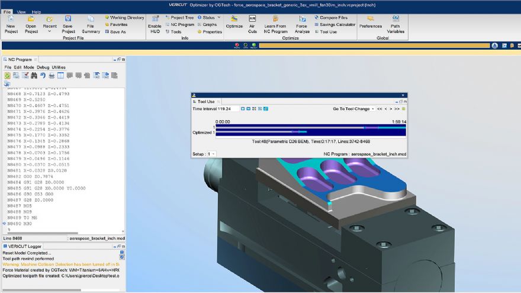Viewport: 521px width, 293px height.
Task: Open NC Program panel Debug menu
Action: point(43,67)
